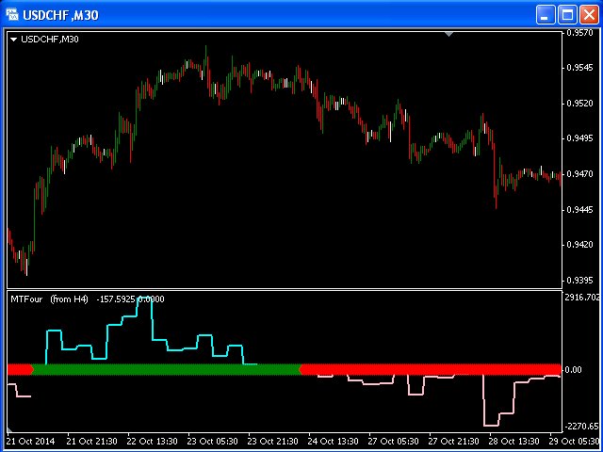Click the '24 Oct 13:30' time label

(334, 441)
